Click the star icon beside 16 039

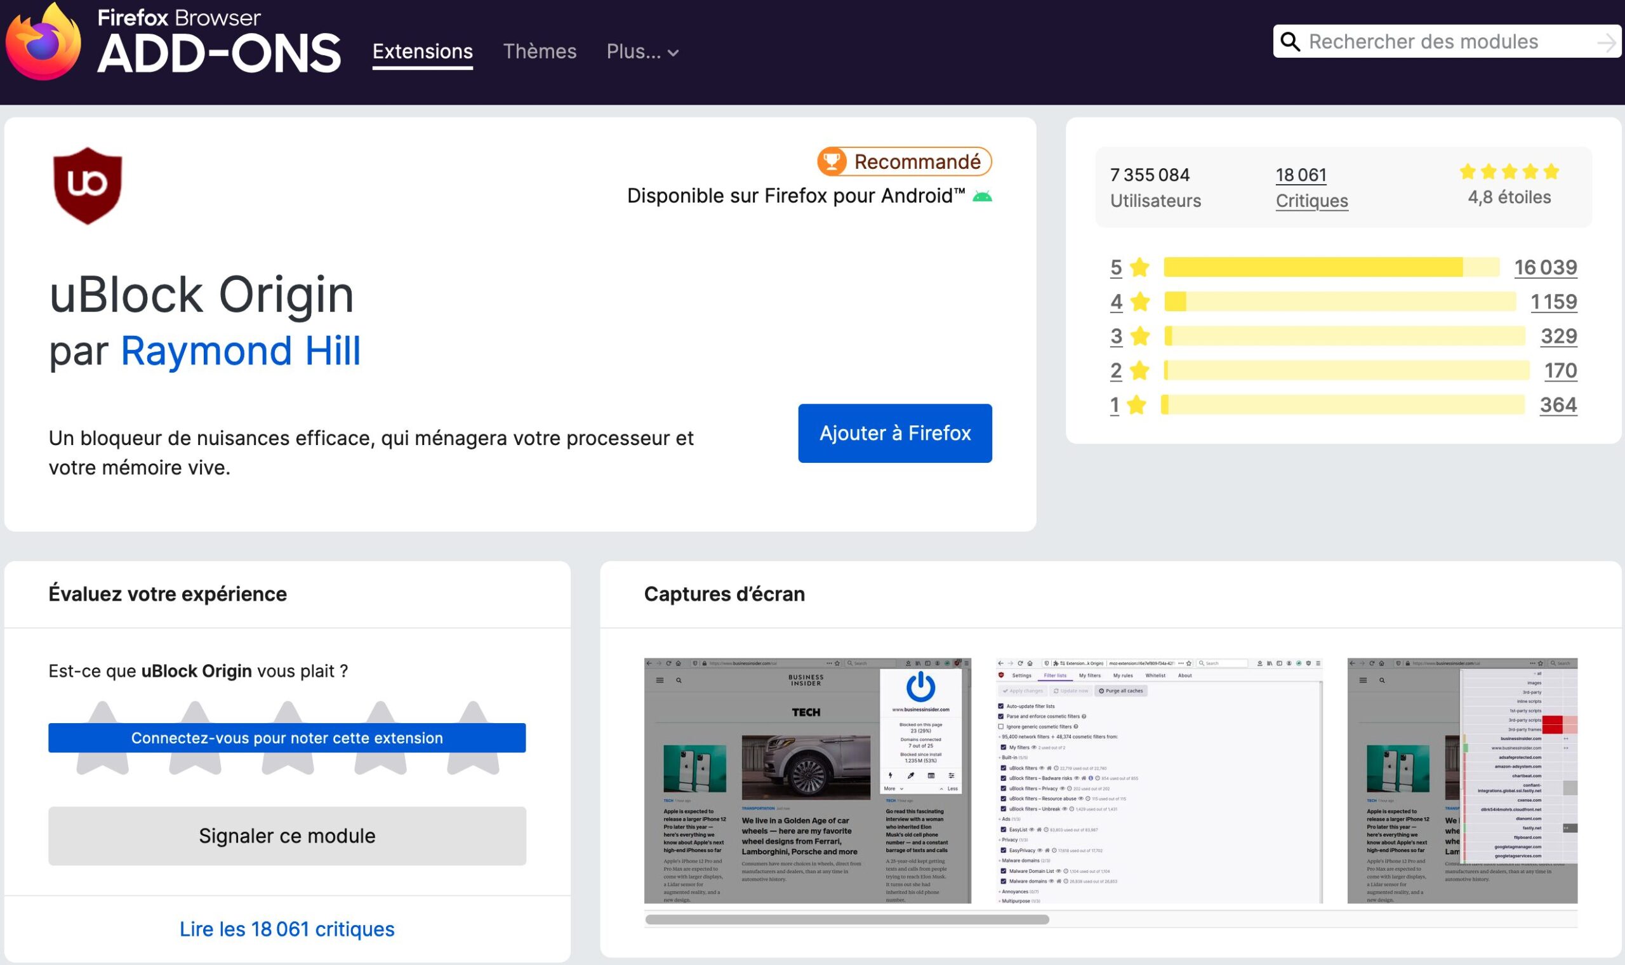coord(1139,267)
